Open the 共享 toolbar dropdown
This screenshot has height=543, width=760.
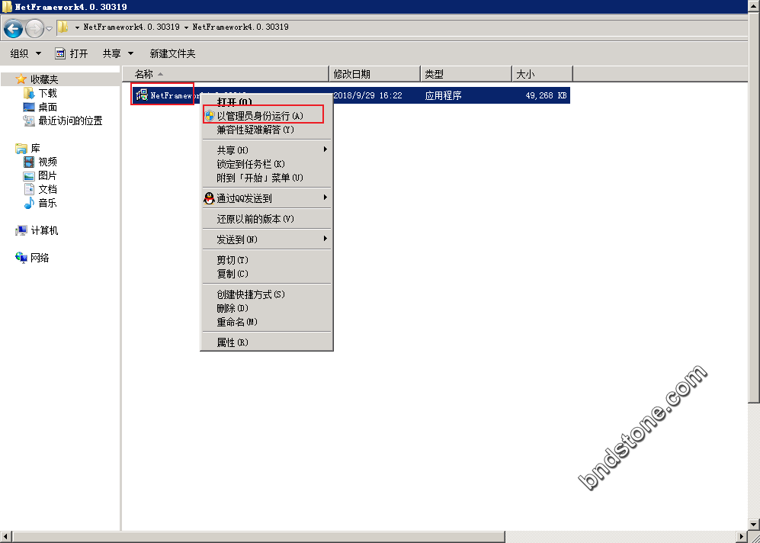click(x=118, y=53)
